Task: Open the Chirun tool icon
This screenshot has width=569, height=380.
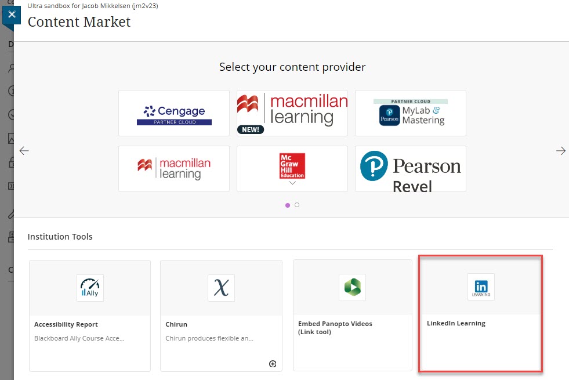Action: pos(220,287)
